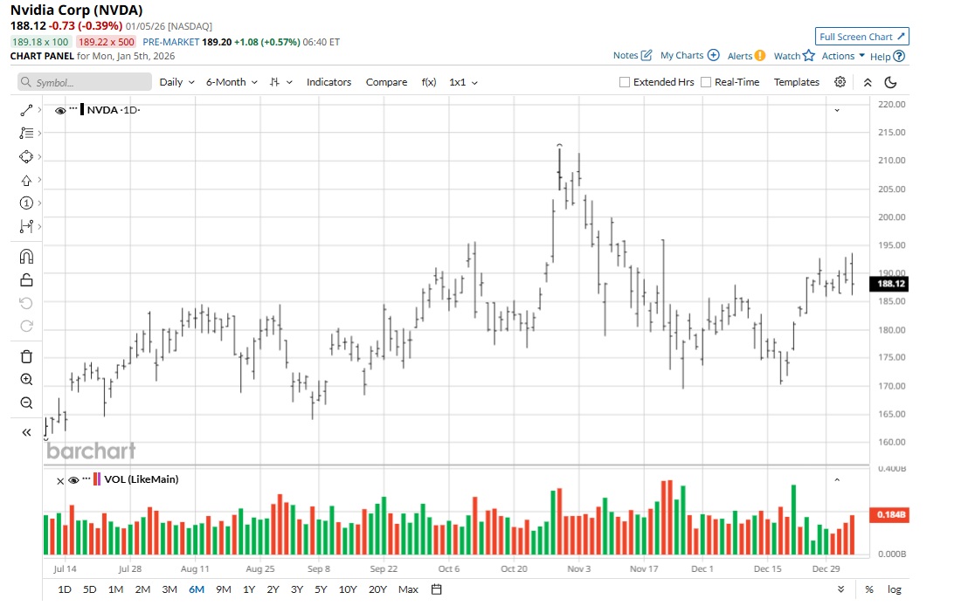Open NVDA series options ellipsis
The height and width of the screenshot is (606, 954).
(x=73, y=109)
